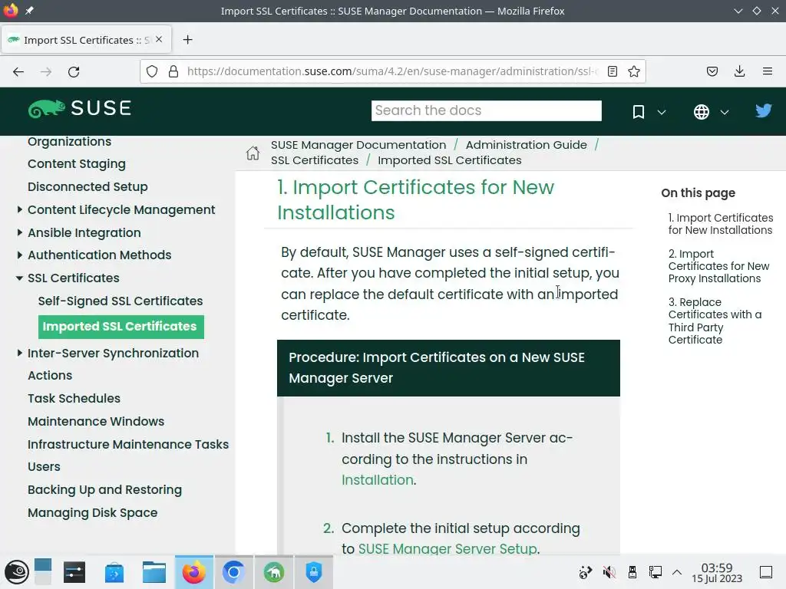Open Task Schedules in sidebar
The image size is (786, 589).
pyautogui.click(x=74, y=398)
